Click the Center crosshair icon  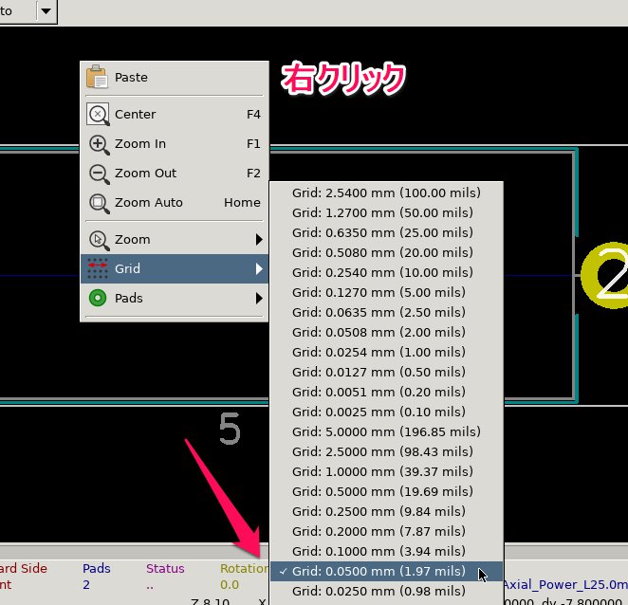98,115
